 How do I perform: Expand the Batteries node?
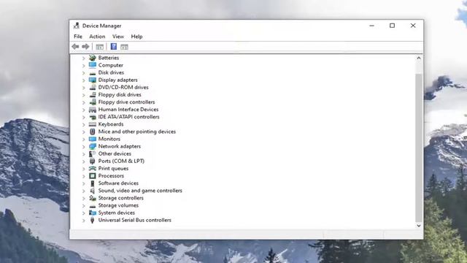[84, 58]
